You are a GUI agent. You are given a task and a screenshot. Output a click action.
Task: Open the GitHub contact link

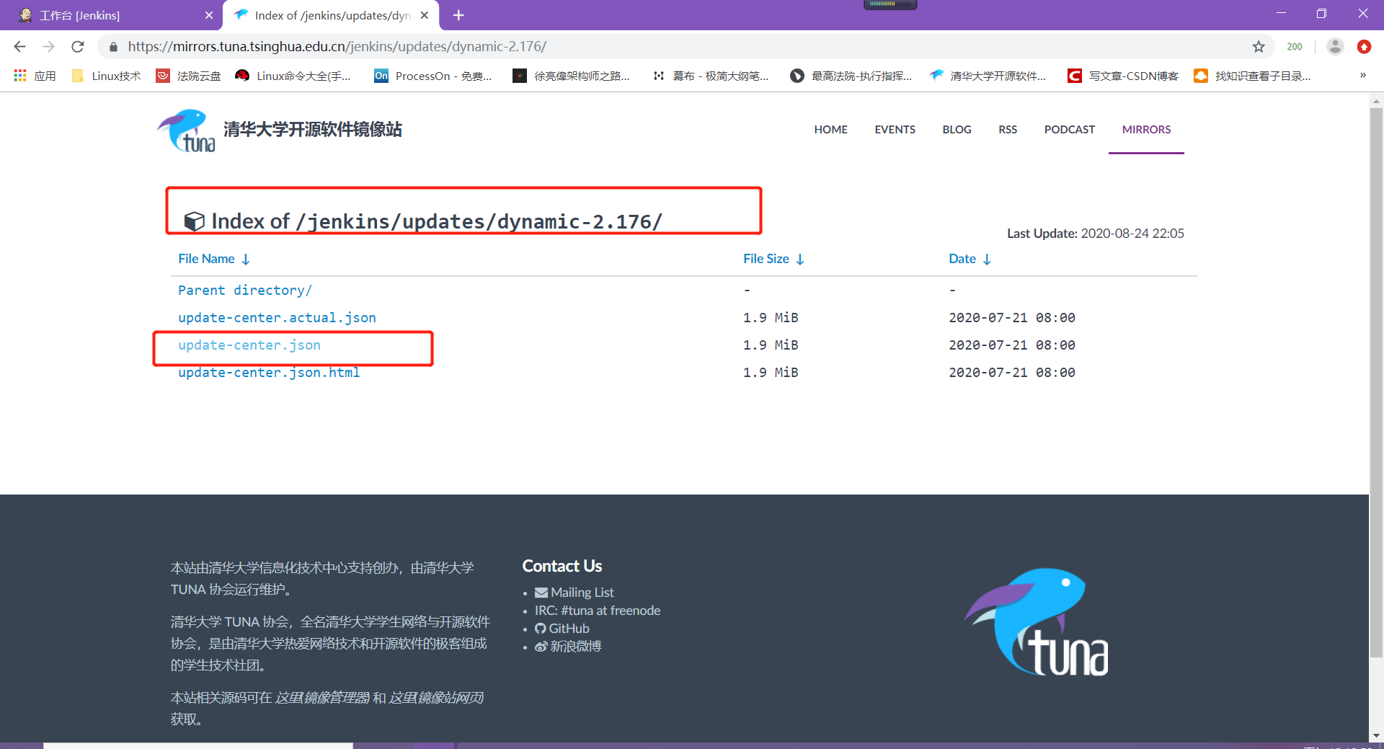pos(562,629)
